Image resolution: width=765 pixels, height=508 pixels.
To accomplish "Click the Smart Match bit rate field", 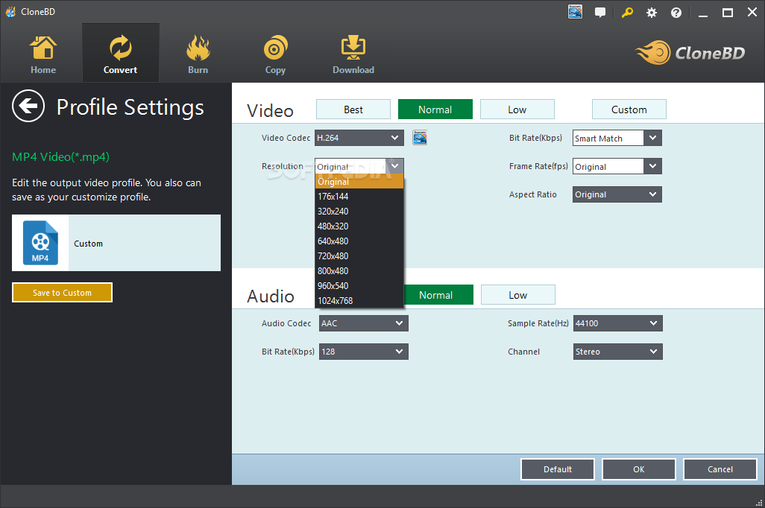I will click(x=608, y=138).
